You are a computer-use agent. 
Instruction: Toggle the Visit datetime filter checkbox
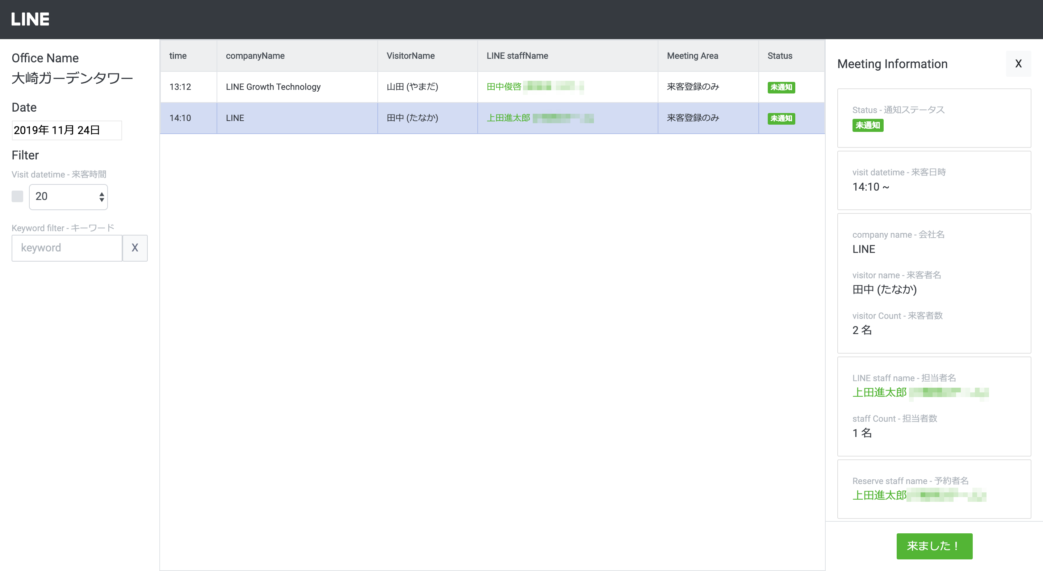click(x=17, y=196)
